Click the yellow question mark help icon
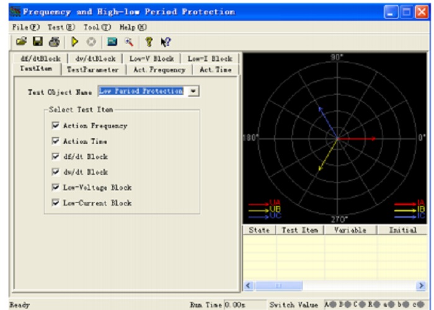The width and height of the screenshot is (434, 310). 149,42
